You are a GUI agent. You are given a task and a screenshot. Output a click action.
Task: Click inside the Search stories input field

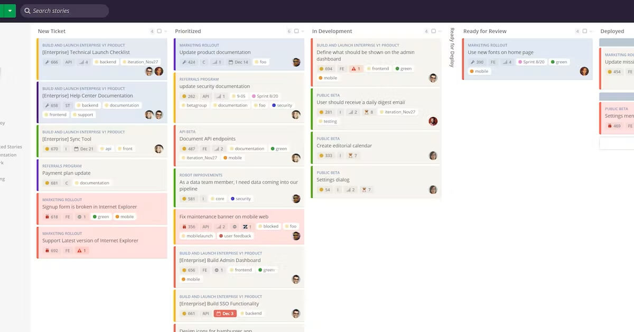69,11
